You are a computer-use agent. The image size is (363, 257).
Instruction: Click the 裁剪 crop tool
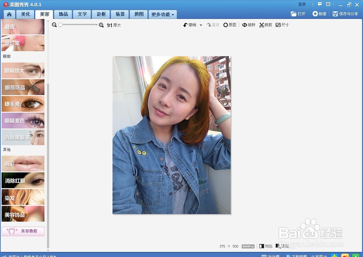[265, 25]
